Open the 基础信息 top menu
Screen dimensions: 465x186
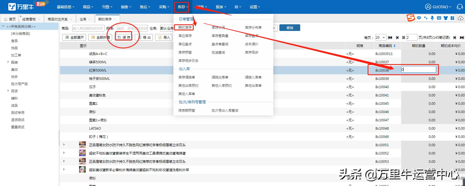coord(65,7)
